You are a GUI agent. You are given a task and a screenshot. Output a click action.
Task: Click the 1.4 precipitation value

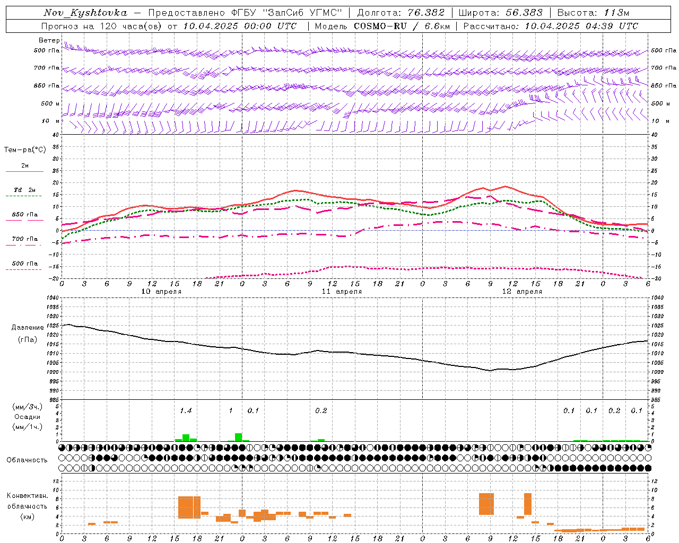coord(186,410)
